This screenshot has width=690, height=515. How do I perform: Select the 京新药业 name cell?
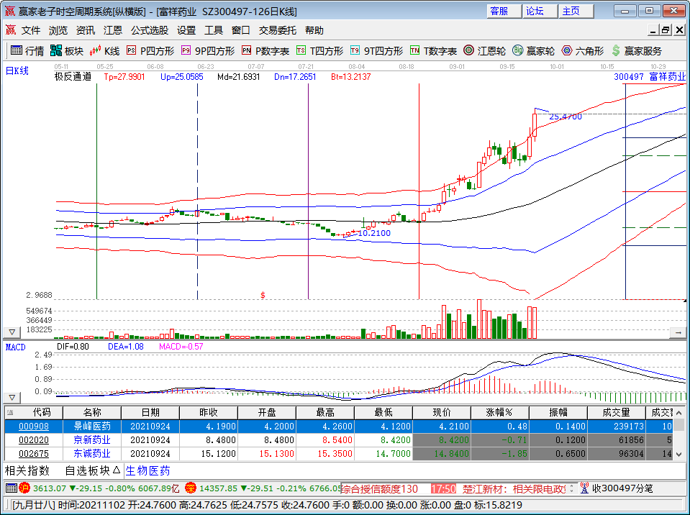click(x=92, y=439)
